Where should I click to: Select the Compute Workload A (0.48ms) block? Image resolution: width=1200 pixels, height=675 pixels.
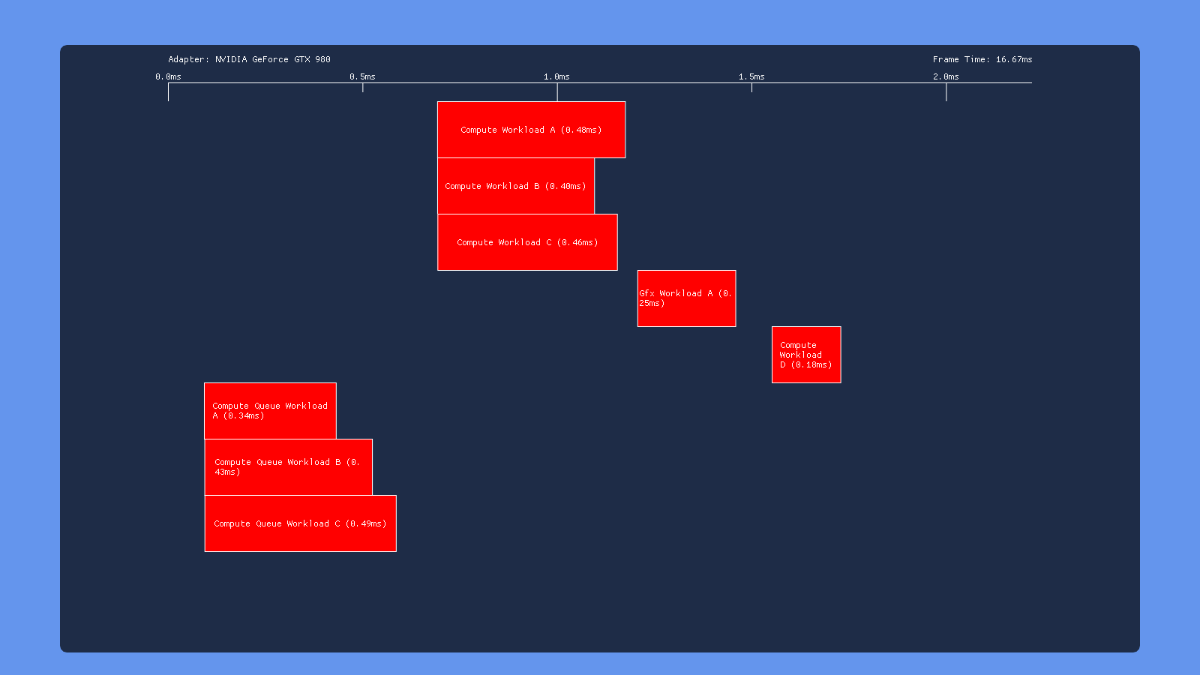pos(531,130)
